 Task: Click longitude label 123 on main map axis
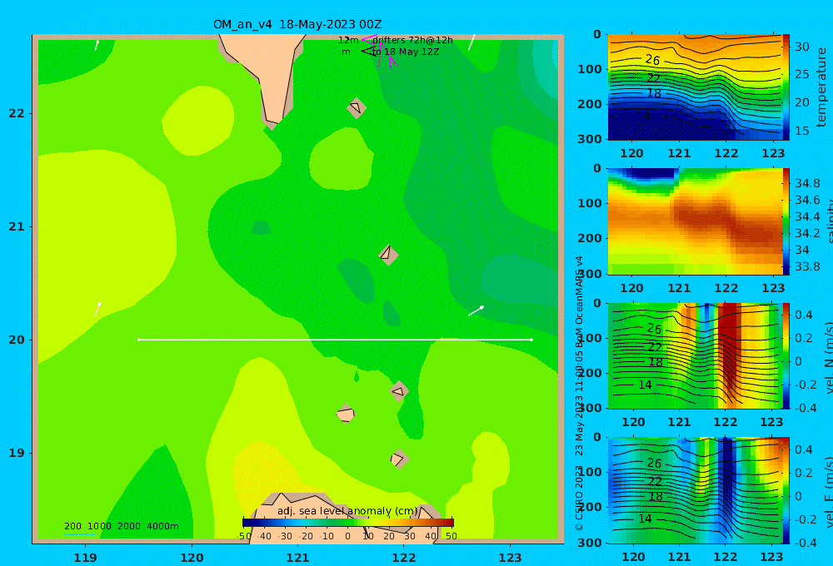pos(511,558)
